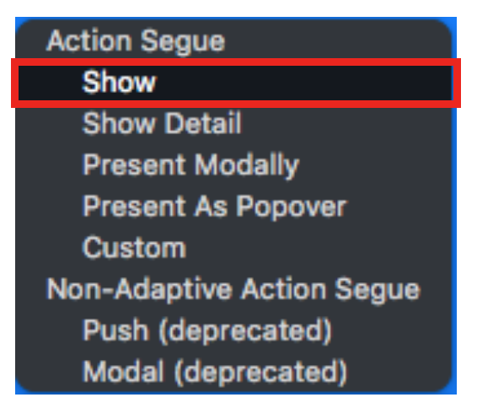Pick the deprecated Modal non-adaptive segue
The image size is (477, 408).
click(236, 372)
